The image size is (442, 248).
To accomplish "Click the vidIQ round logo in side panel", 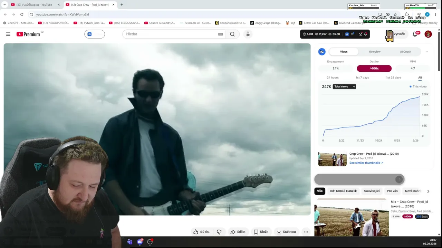I will tap(322, 52).
